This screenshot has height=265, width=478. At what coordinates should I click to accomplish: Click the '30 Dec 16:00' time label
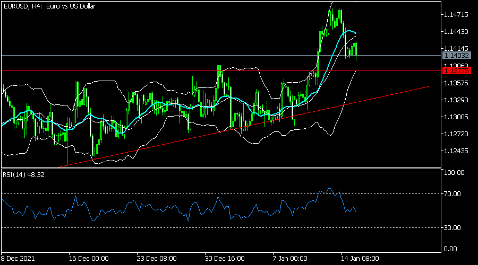click(x=225, y=259)
